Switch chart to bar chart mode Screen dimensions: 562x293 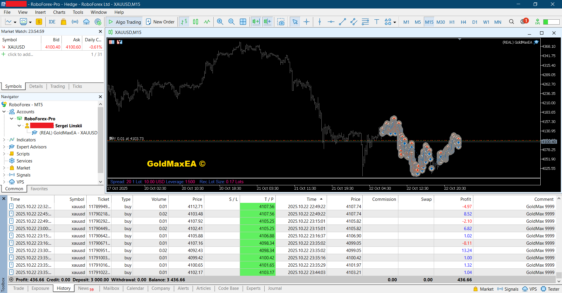(x=184, y=22)
